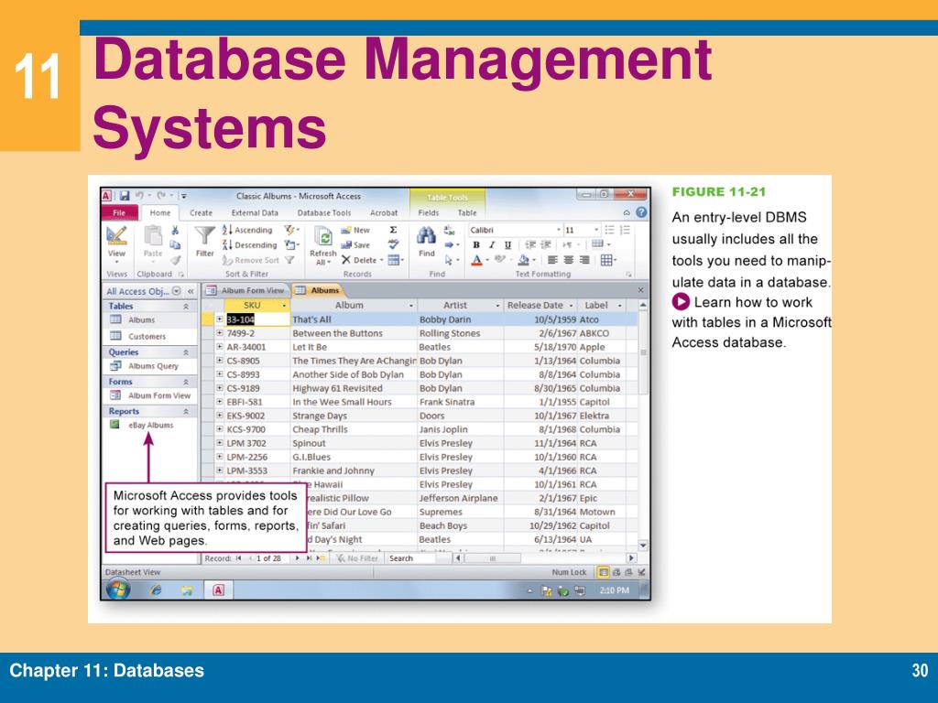Screen dimensions: 938x703
Task: Open the All Access Objects pane menu
Action: coord(177,291)
